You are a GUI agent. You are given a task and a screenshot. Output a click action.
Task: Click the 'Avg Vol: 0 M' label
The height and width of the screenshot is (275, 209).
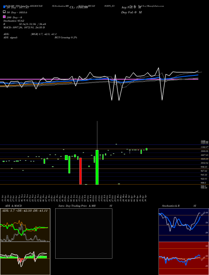[x=131, y=7]
